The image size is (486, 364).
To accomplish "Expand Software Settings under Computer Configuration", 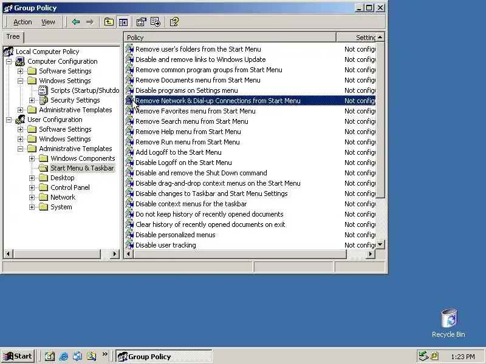I will 21,71.
